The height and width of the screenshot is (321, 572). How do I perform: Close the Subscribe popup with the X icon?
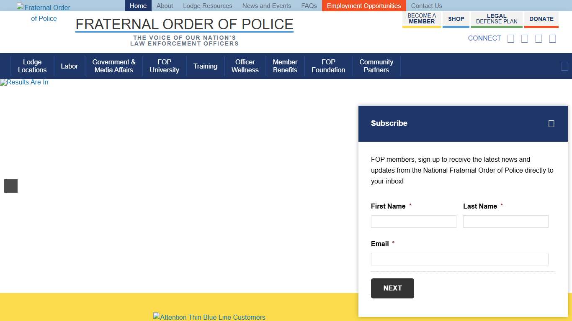(551, 124)
